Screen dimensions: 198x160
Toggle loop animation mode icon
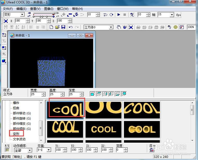[111, 15]
